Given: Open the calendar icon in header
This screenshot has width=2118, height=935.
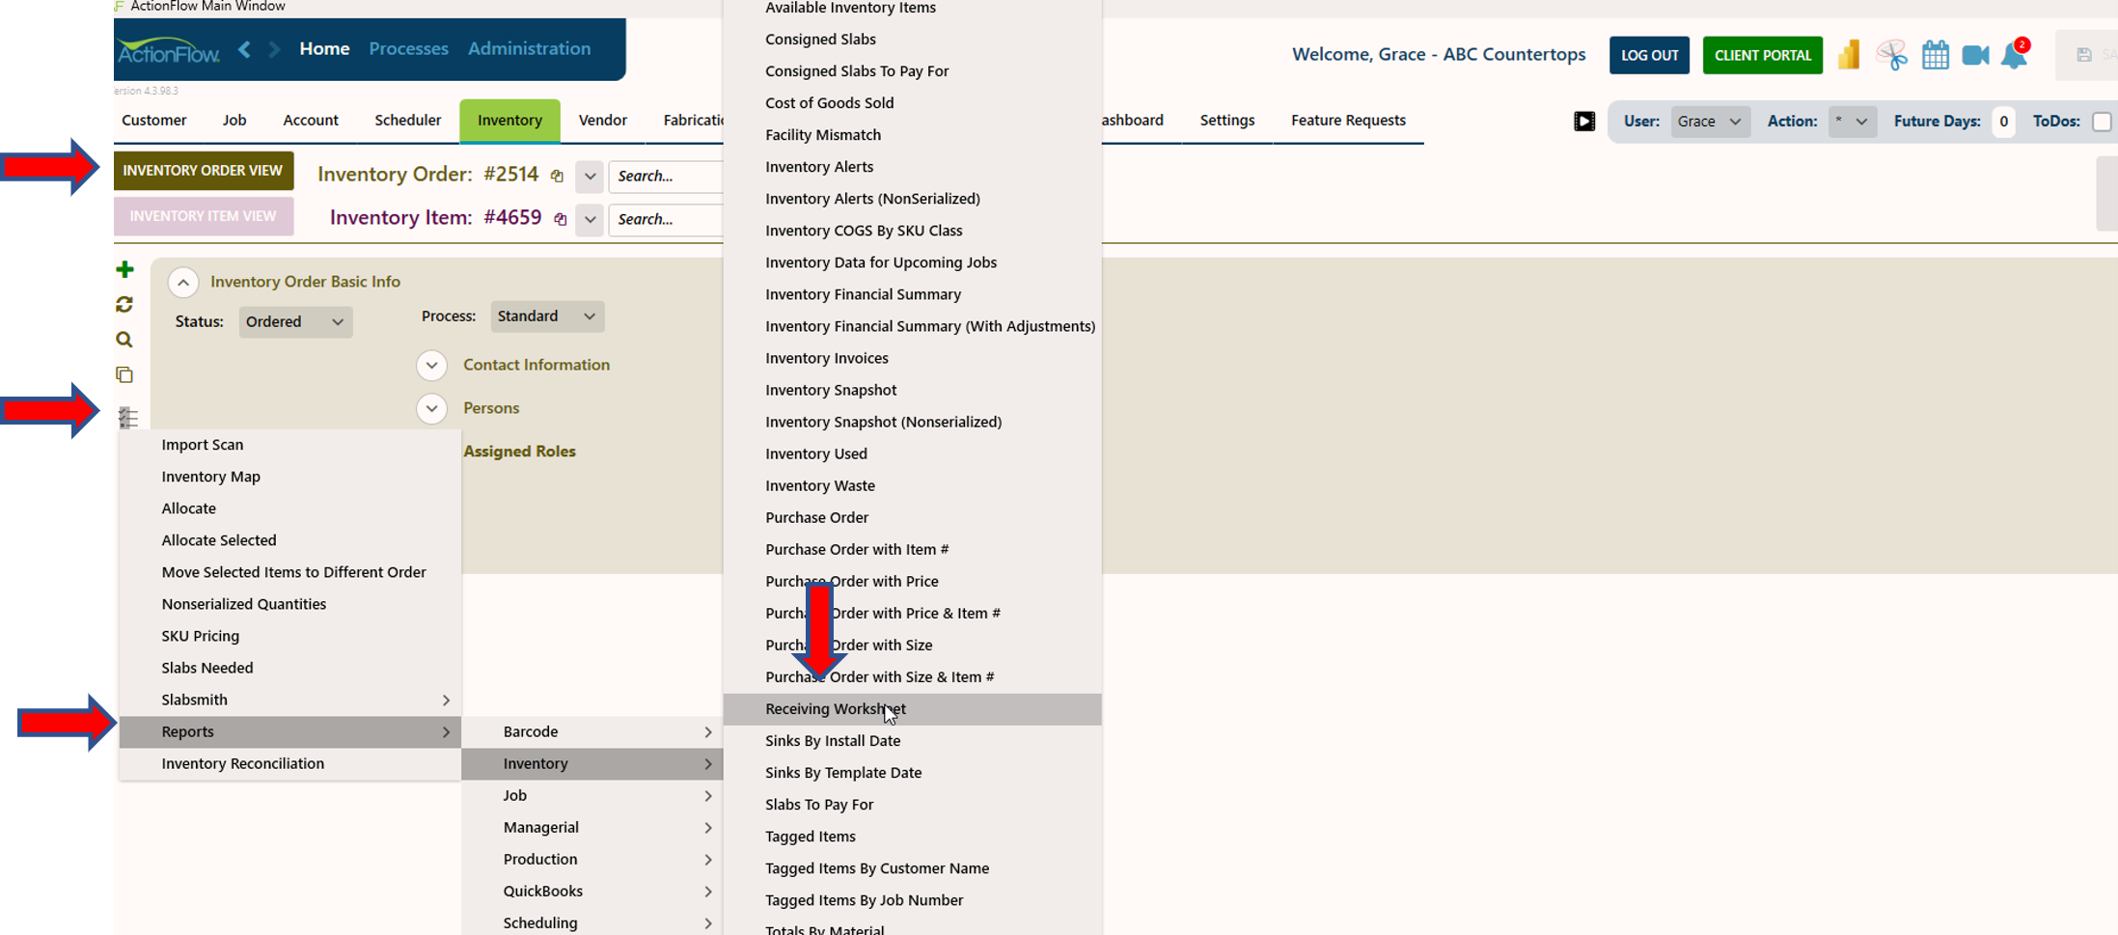Looking at the screenshot, I should [x=1935, y=55].
